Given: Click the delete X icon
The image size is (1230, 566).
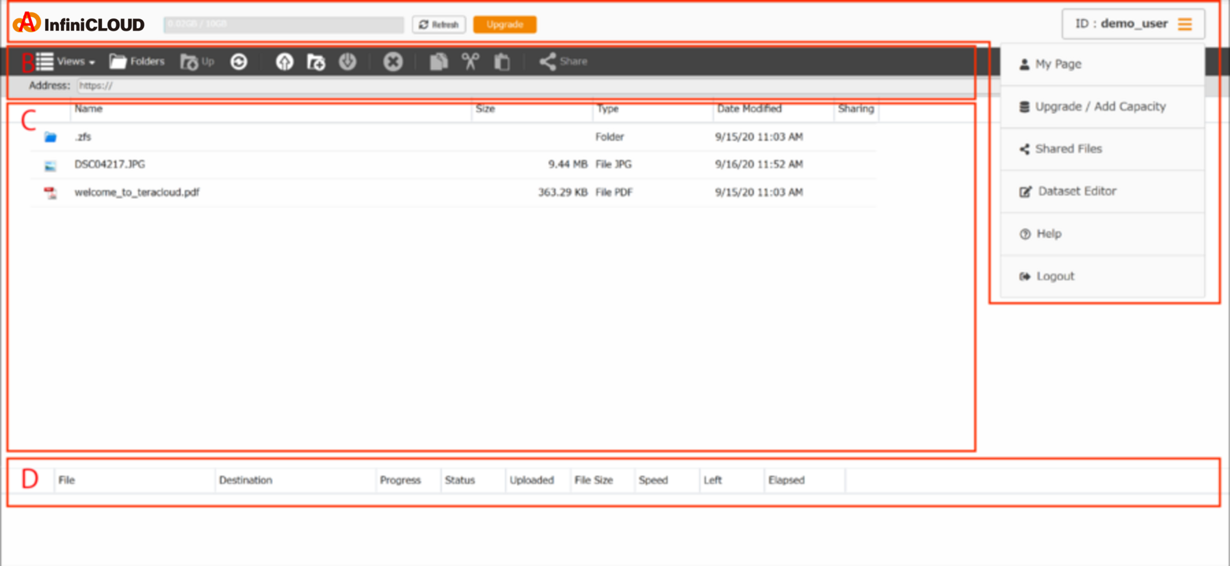Looking at the screenshot, I should click(393, 62).
